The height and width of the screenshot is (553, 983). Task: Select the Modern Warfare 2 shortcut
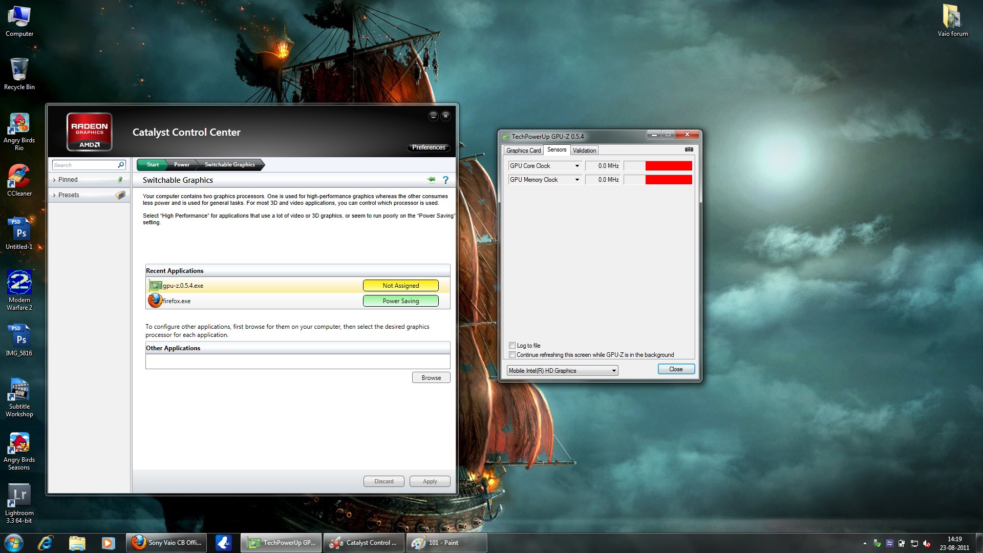tap(19, 291)
